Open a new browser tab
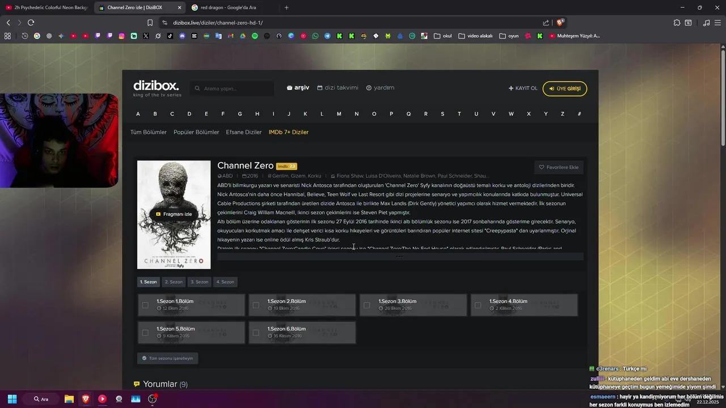This screenshot has height=408, width=726. [286, 7]
